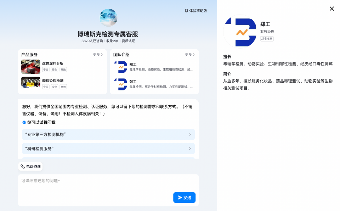The image size is (340, 211).
Task: Click the chevron on “专业第三方检测机构” row
Action: click(x=190, y=134)
